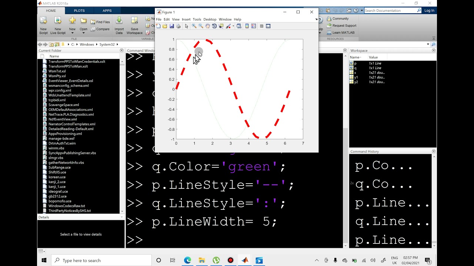Click the Windows folder in the address path
Viewport: 474px width, 266px height.
click(x=87, y=44)
